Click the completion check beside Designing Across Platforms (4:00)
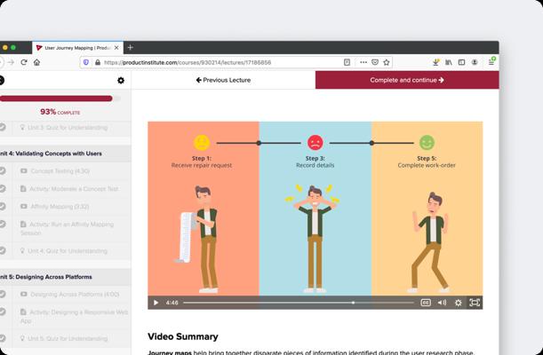The width and height of the screenshot is (543, 355). pyautogui.click(x=3, y=294)
